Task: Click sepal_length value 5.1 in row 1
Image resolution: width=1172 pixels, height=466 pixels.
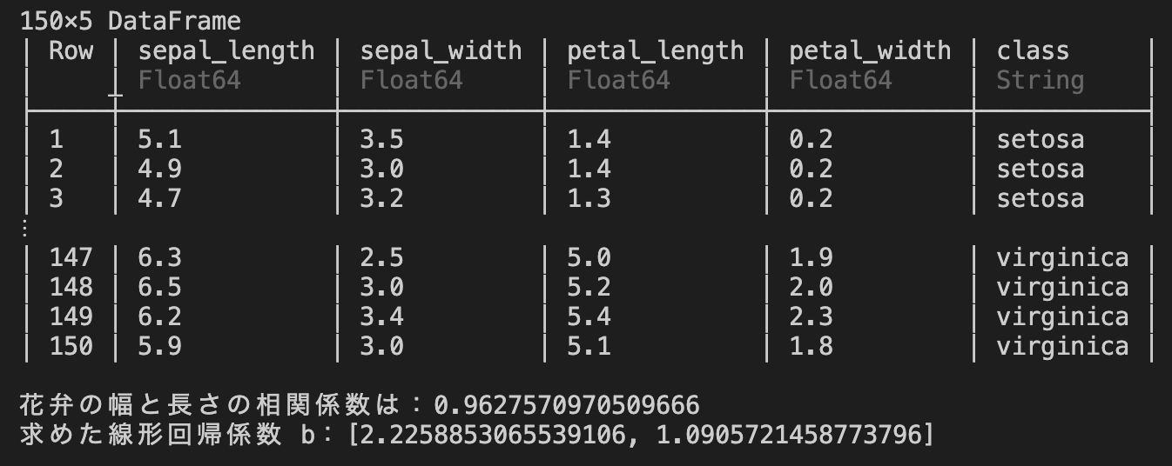Action: click(160, 139)
